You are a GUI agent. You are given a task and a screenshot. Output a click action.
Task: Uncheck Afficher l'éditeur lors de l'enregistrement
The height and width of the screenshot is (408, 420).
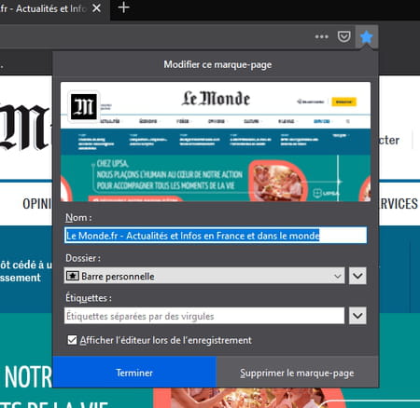[72, 340]
